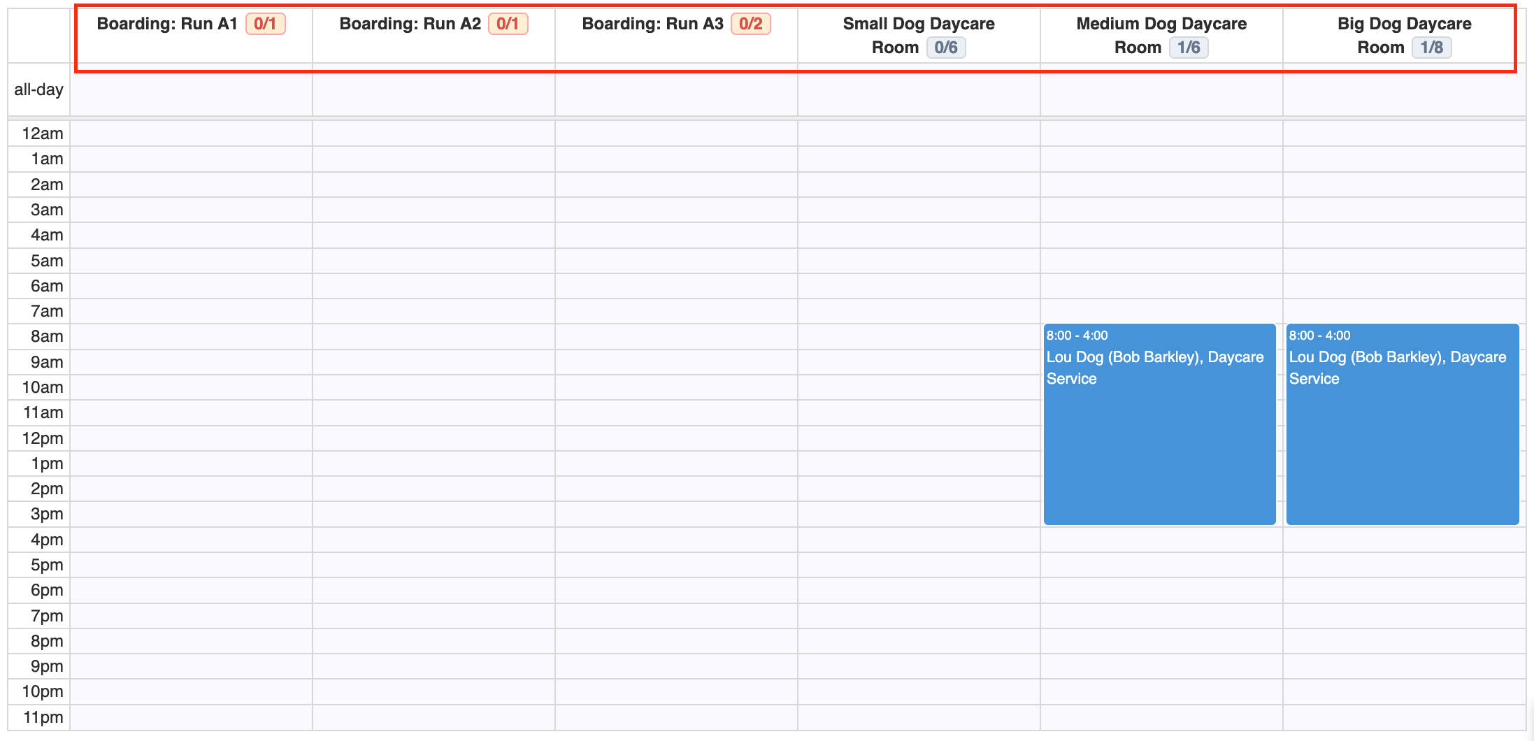The width and height of the screenshot is (1534, 741).
Task: Click the 0/1 capacity badge for Run A2
Action: (508, 24)
